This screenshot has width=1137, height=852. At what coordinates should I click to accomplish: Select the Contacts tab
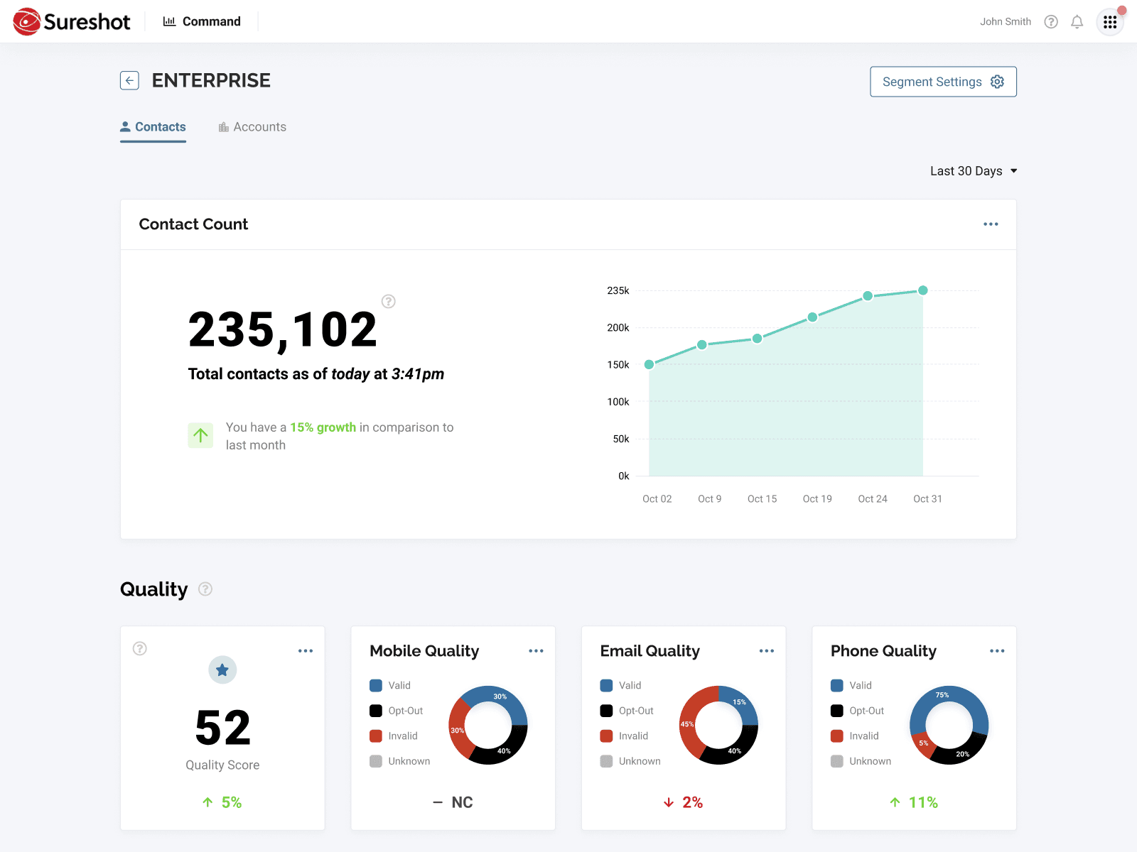(x=153, y=127)
